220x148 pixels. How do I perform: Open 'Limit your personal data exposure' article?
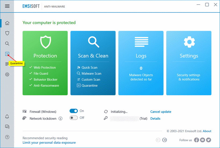49,143
